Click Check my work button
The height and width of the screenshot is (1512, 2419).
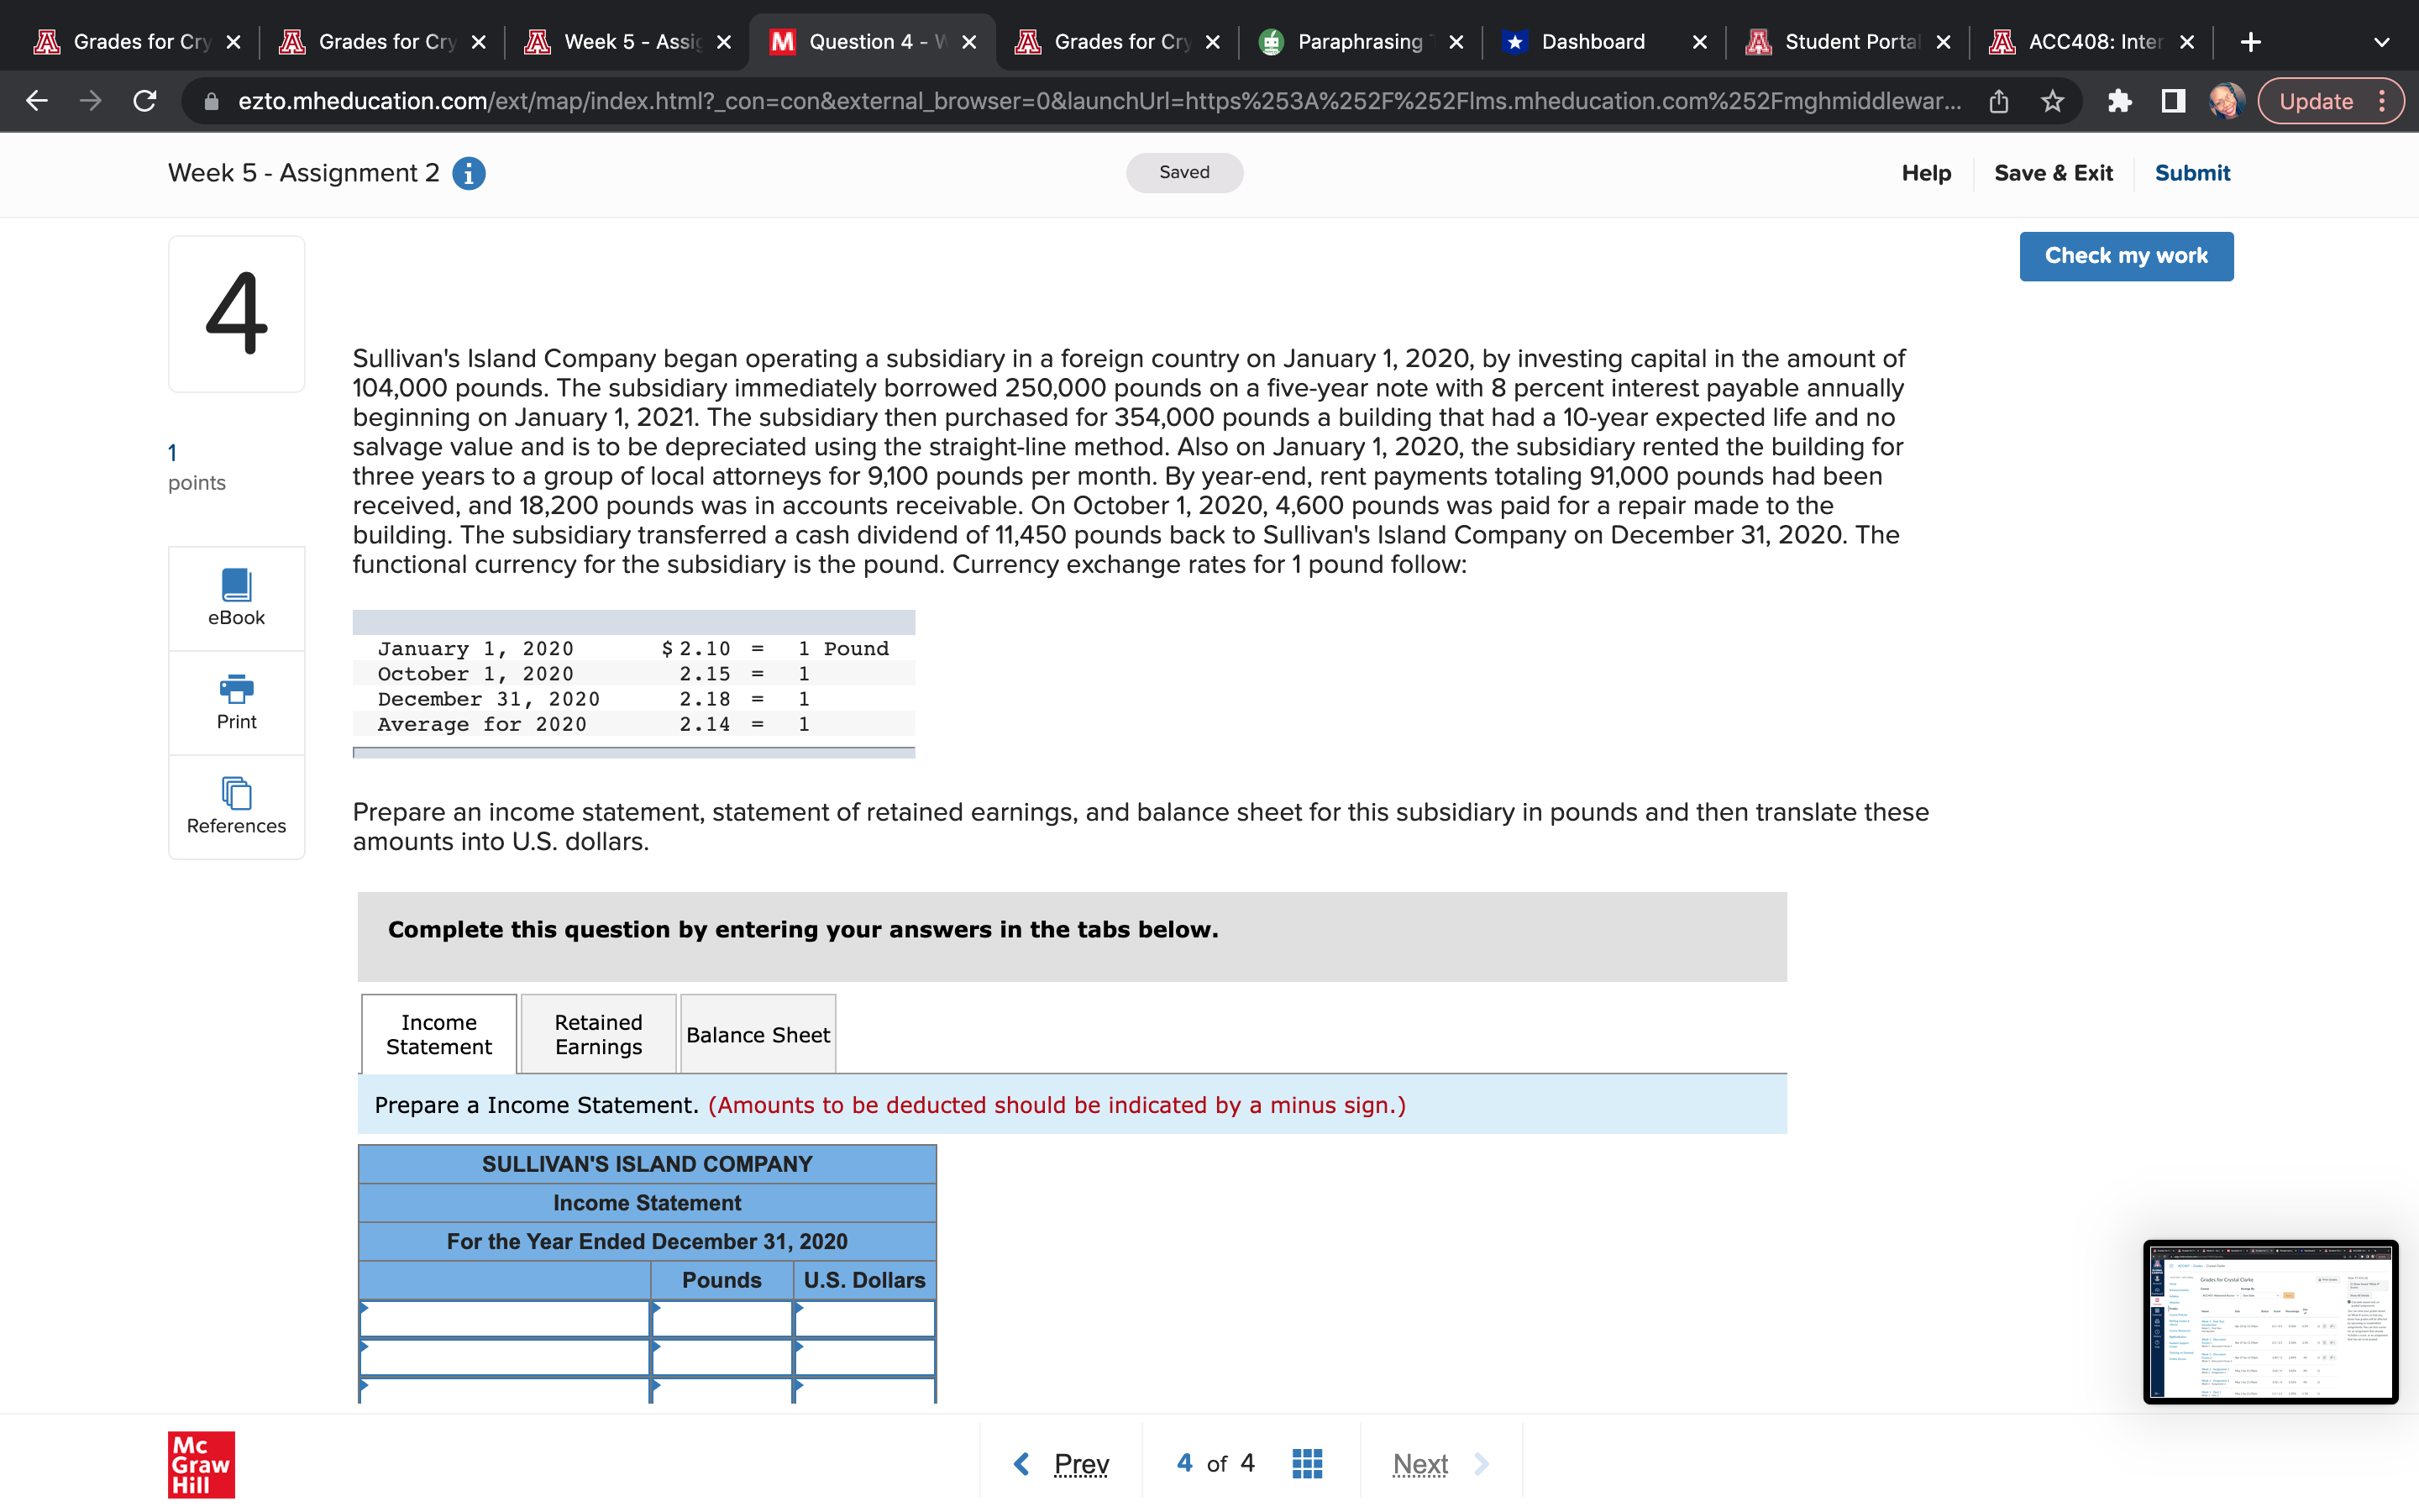point(2125,256)
